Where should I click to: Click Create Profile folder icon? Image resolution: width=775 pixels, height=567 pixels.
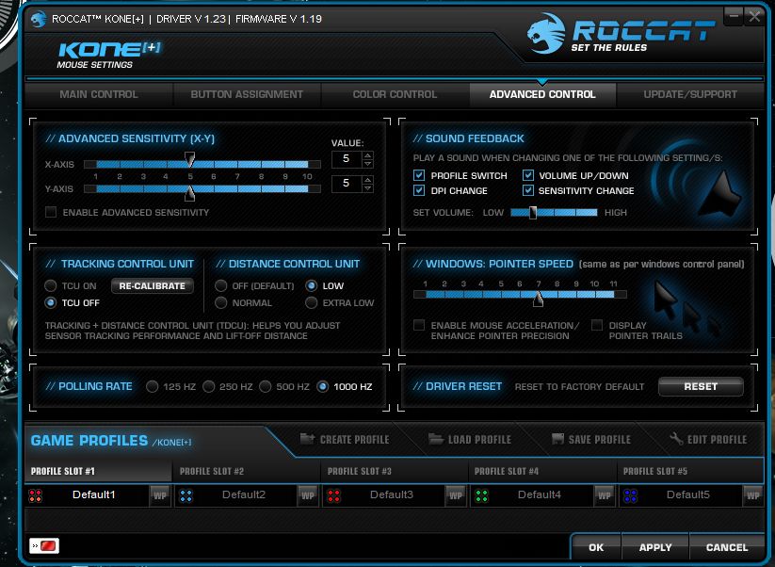[307, 439]
